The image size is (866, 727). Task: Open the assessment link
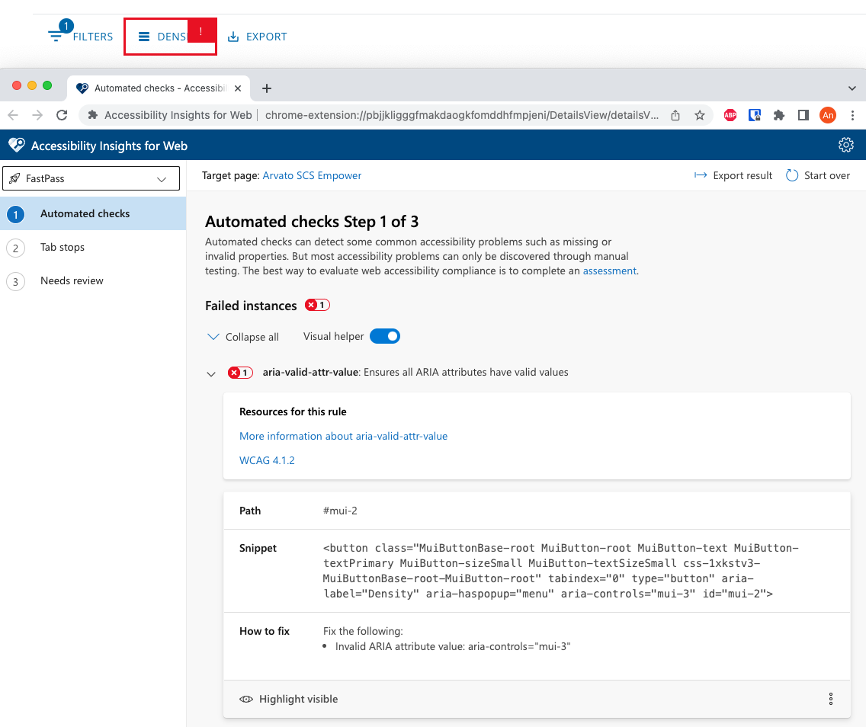[610, 271]
